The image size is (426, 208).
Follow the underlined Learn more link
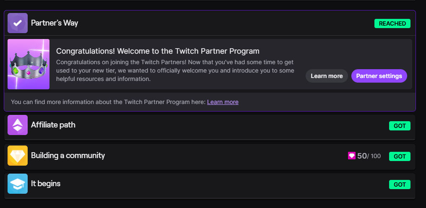tap(223, 102)
